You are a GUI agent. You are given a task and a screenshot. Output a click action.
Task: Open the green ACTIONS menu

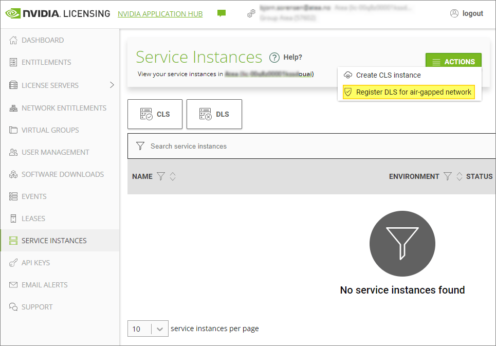click(x=453, y=62)
